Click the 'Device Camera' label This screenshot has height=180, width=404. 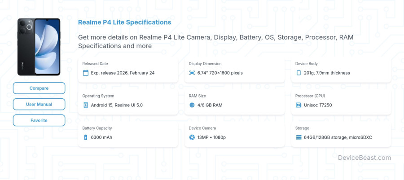click(x=202, y=128)
